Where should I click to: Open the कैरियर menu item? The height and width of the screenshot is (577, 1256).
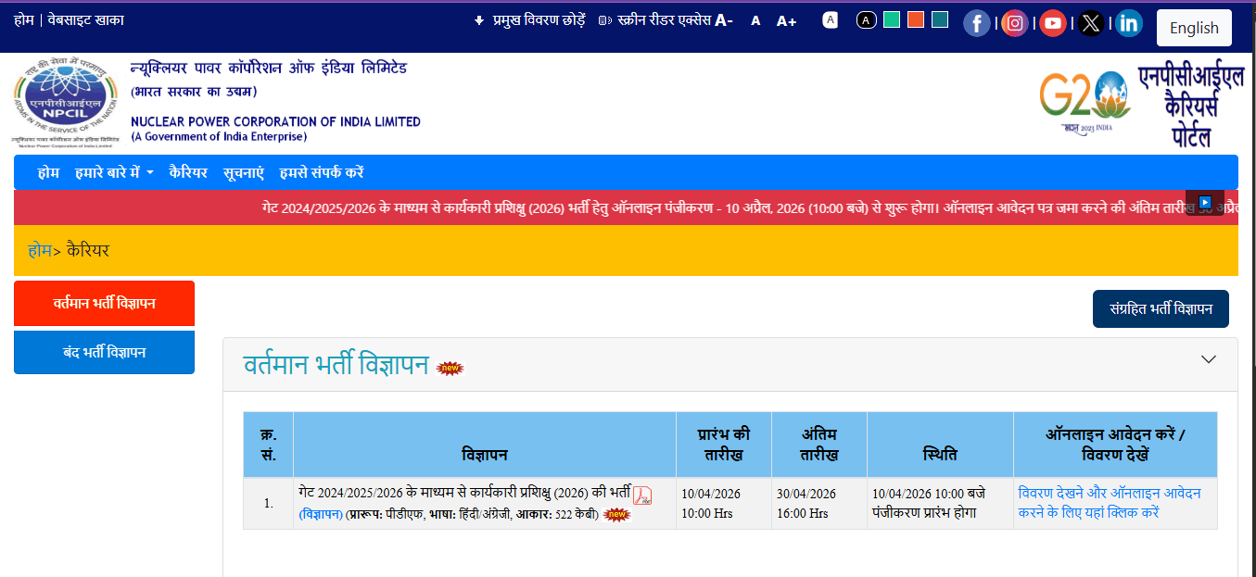(x=188, y=173)
